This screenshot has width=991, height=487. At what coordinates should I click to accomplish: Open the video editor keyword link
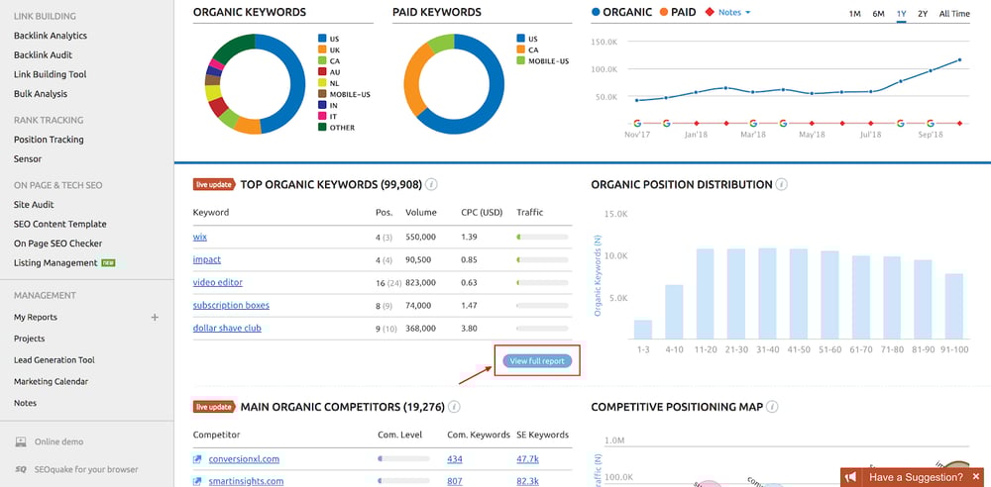(217, 282)
